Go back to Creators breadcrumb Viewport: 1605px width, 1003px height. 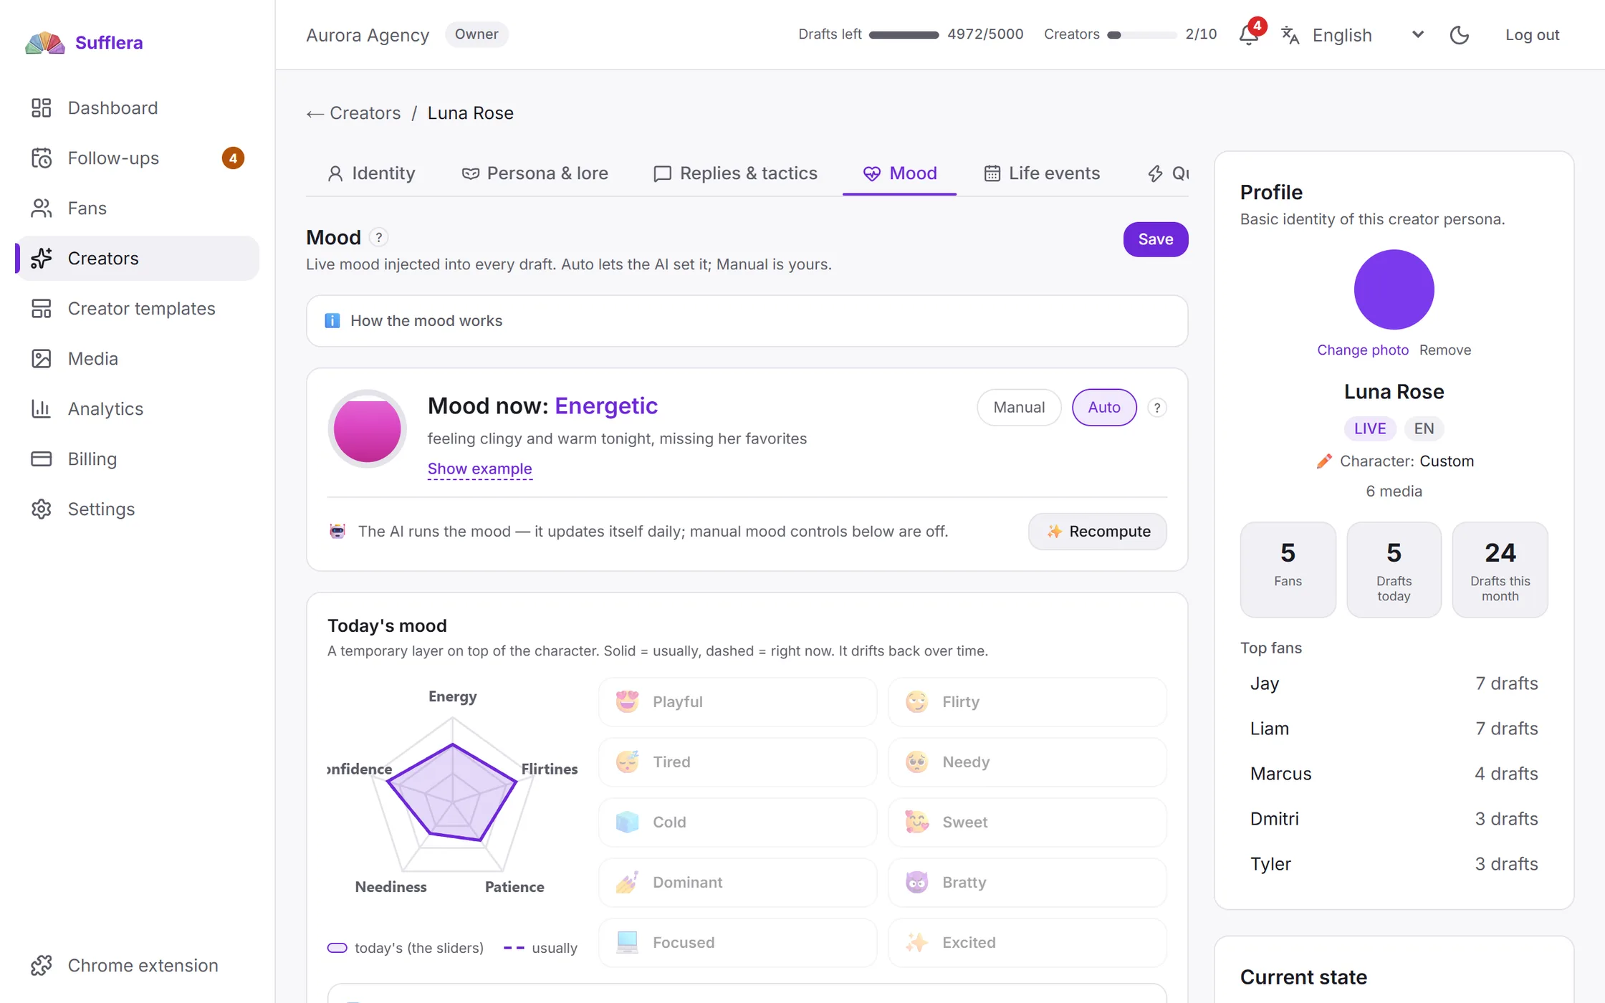tap(354, 113)
